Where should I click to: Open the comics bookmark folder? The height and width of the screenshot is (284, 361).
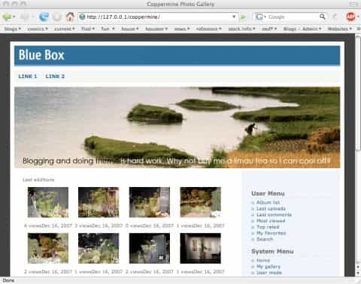click(38, 29)
